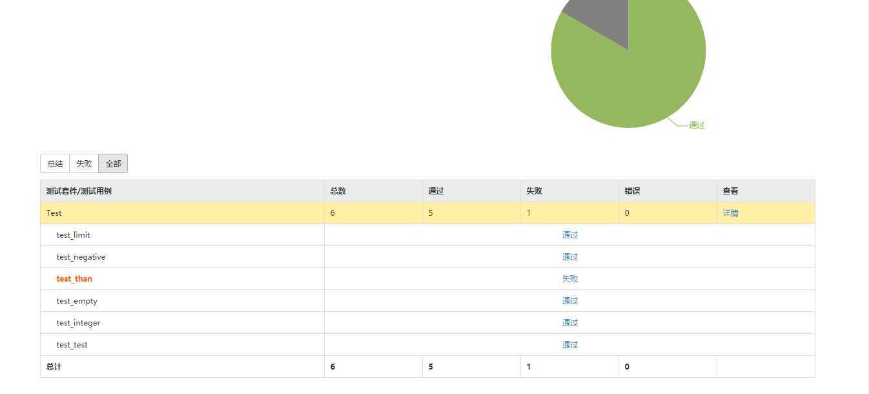Select the test_empty case name
The width and height of the screenshot is (869, 394).
pos(77,301)
